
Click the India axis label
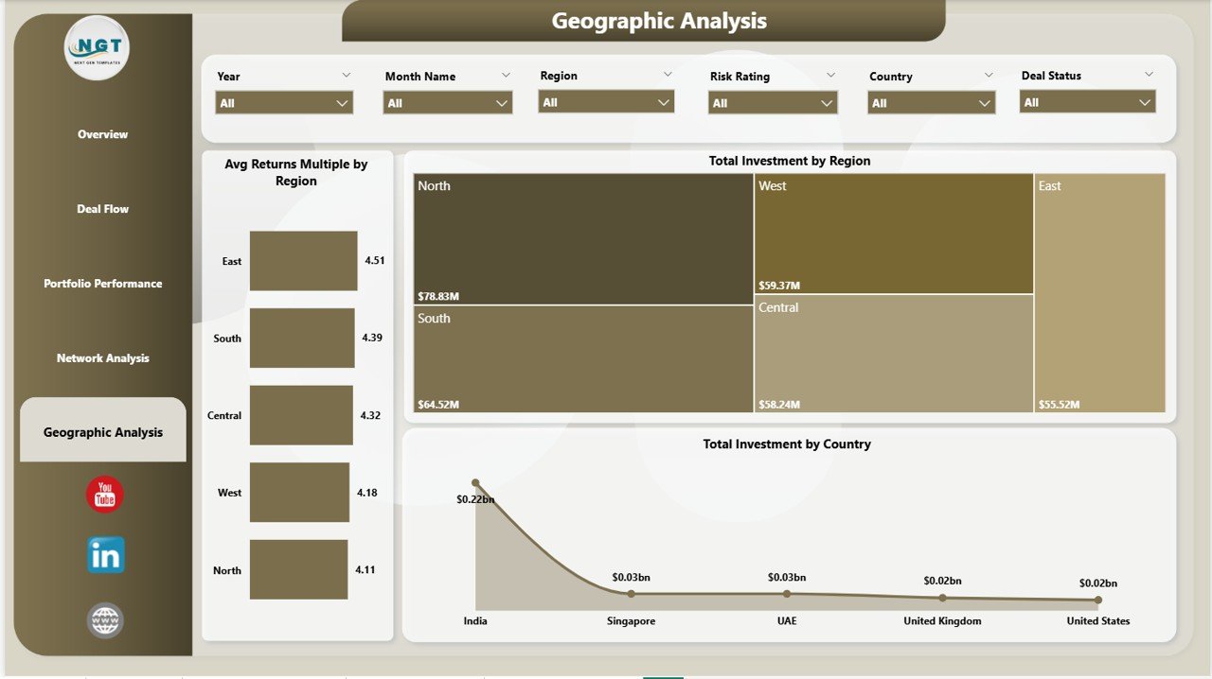pyautogui.click(x=475, y=621)
